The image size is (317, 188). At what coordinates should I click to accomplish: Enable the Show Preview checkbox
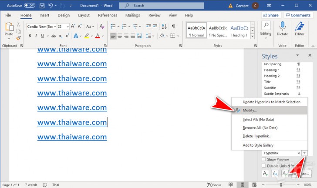tap(263, 159)
